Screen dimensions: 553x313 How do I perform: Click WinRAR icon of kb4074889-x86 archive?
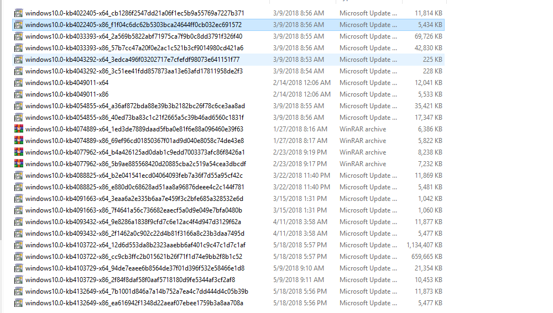(19, 141)
